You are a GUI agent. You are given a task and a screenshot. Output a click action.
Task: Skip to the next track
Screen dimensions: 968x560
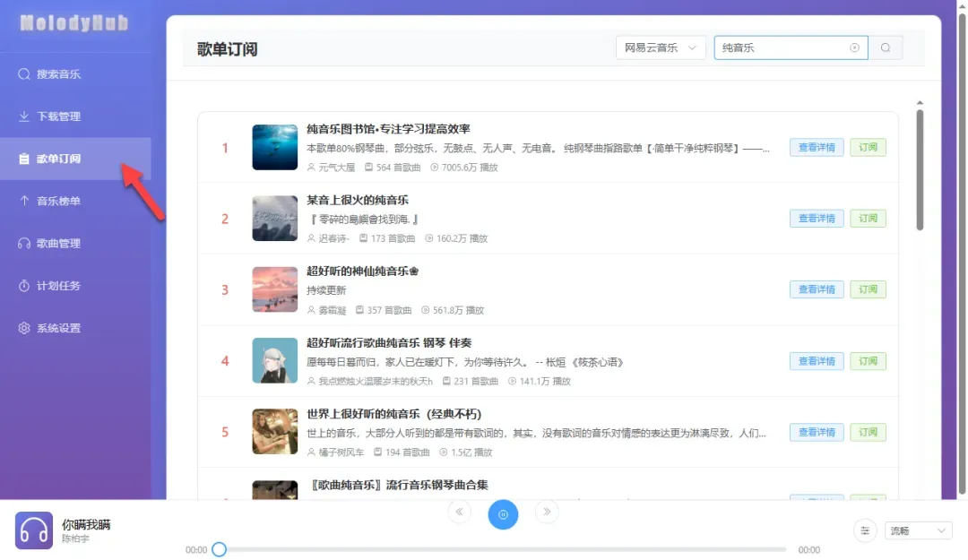(547, 513)
